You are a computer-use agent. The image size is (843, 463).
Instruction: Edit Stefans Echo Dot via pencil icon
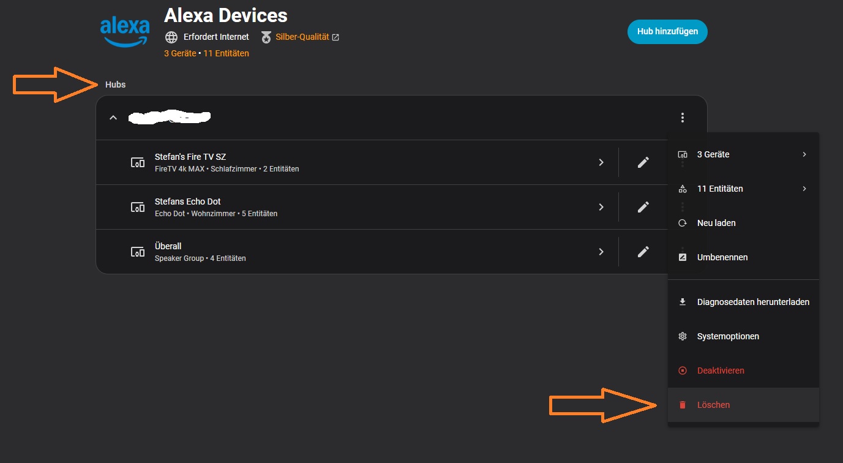coord(643,207)
